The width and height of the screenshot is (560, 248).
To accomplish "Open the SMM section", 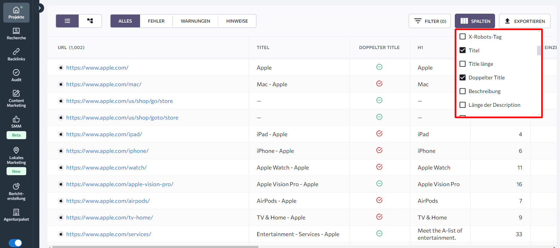I will [16, 122].
